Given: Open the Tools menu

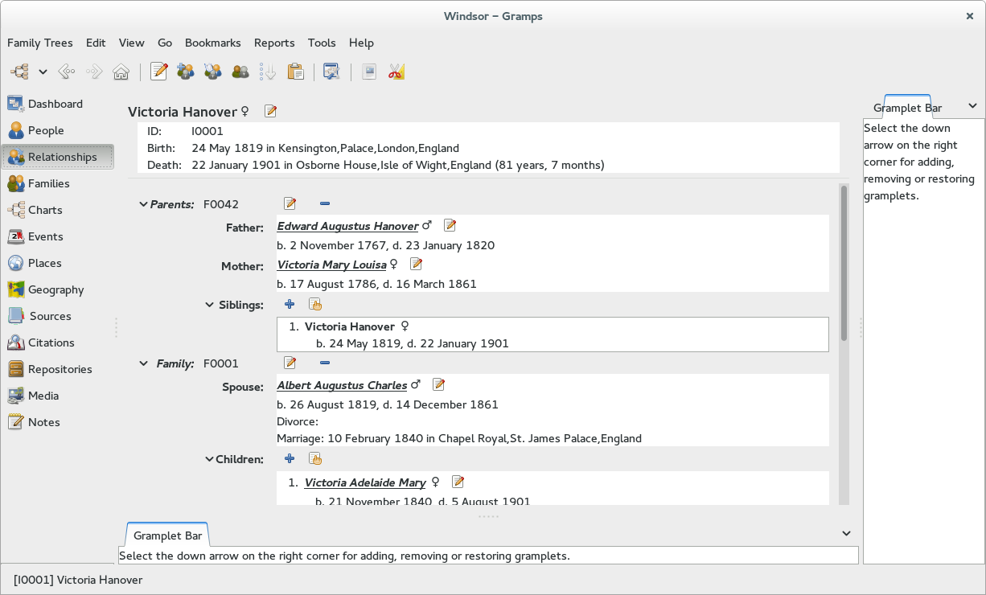Looking at the screenshot, I should point(322,43).
